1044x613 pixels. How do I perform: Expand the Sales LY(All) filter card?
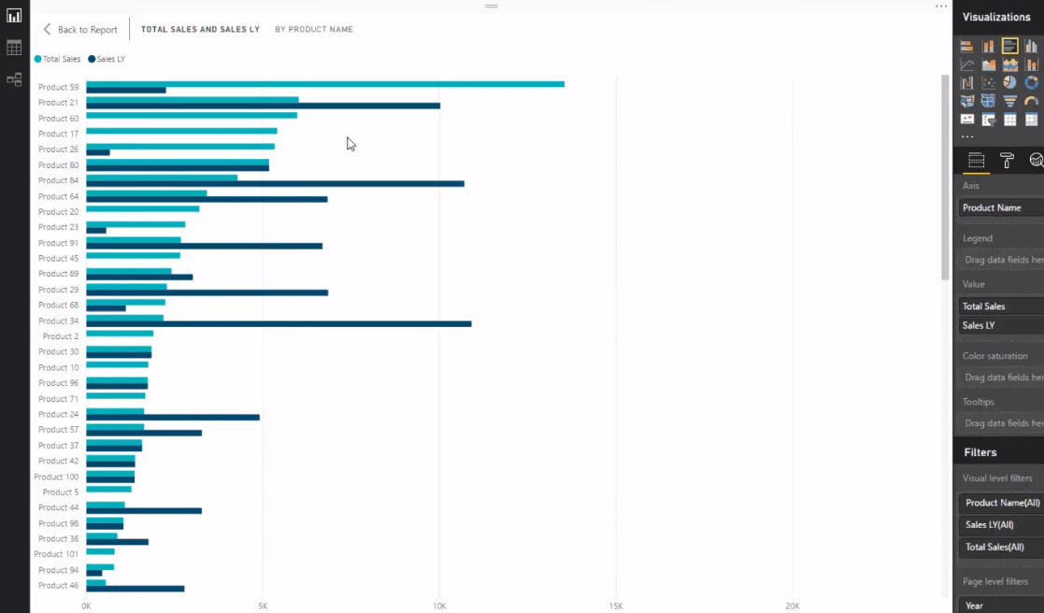coord(1001,524)
